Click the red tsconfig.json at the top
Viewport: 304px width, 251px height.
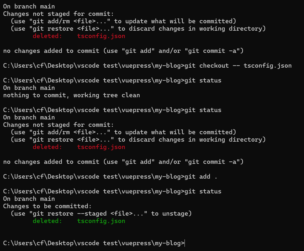coord(101,36)
